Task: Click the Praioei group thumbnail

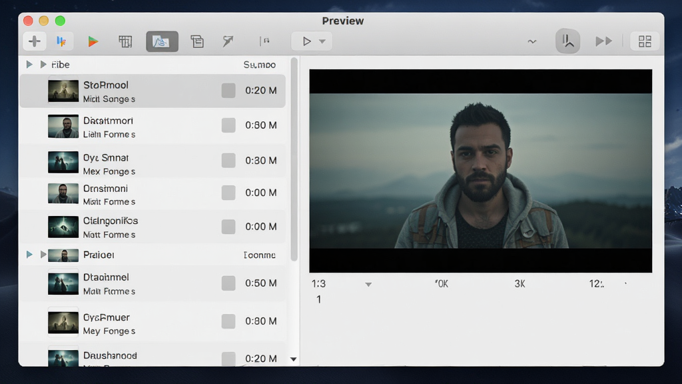Action: coord(63,255)
